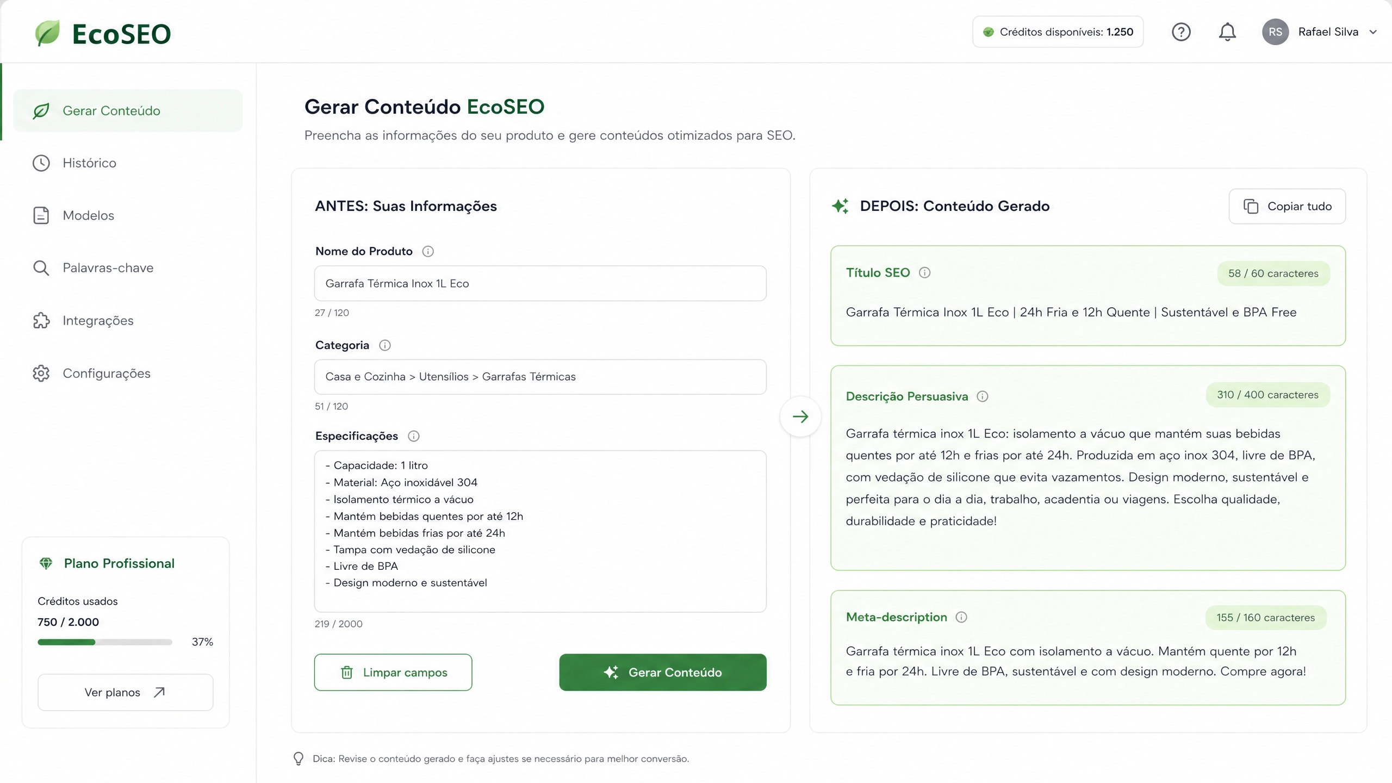Screen dimensions: 1392x783
Task: Focus the Categoria input field
Action: (x=540, y=377)
